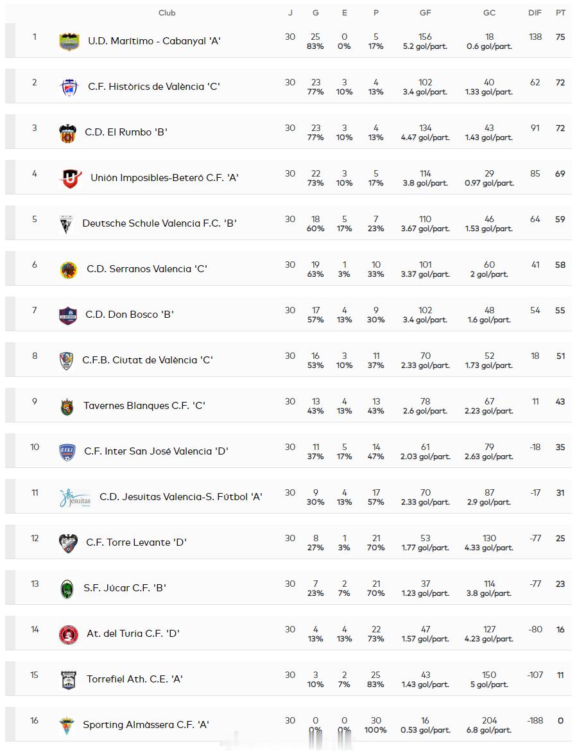
Task: Click the PT points column header
Action: coord(560,13)
